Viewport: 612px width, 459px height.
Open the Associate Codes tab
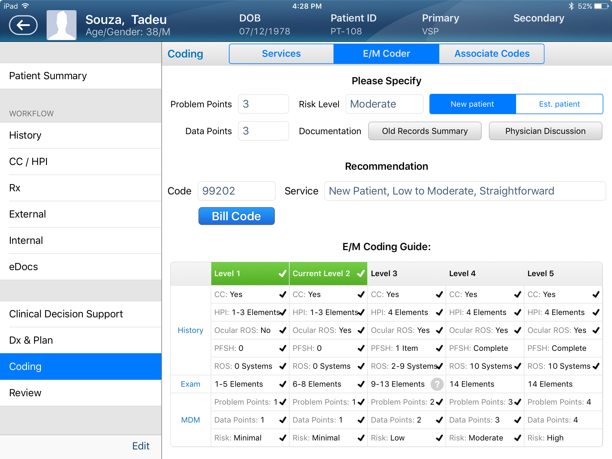tap(492, 54)
